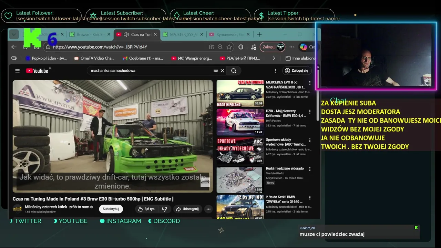
Task: Open options for Sportowe układy wydechowe
Action: tap(310, 141)
